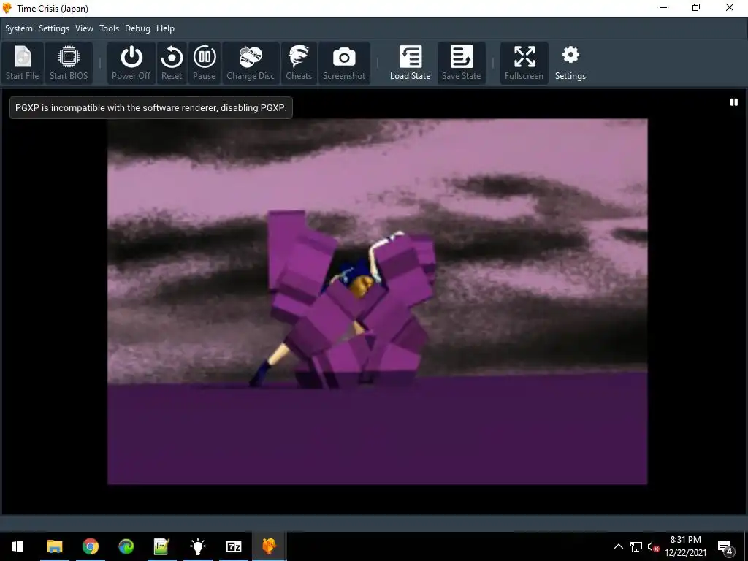
Task: Open the network status tray icon
Action: [636, 546]
